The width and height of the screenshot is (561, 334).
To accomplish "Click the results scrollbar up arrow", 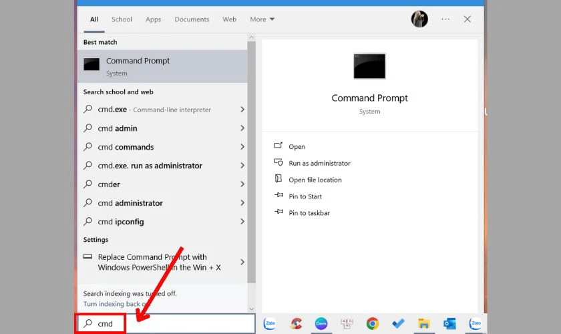I will click(251, 37).
